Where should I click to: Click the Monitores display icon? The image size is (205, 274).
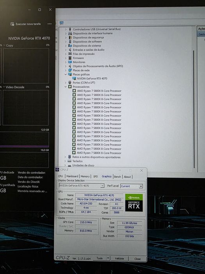[70, 62]
